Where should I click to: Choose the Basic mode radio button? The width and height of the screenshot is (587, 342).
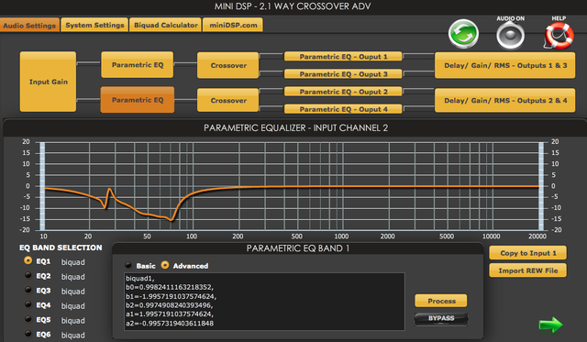(128, 265)
